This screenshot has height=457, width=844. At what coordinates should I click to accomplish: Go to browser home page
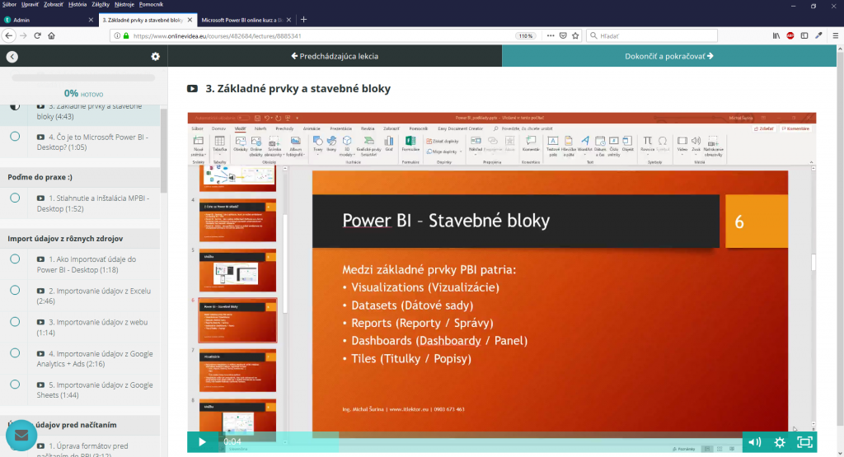coord(52,35)
